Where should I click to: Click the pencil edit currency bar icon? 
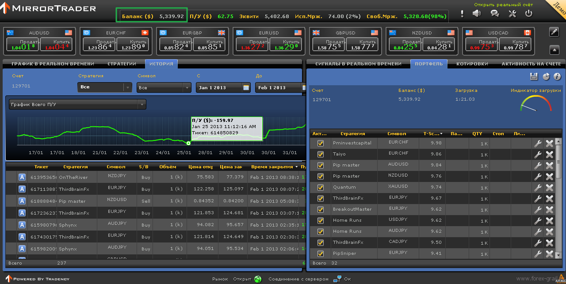[x=554, y=32]
